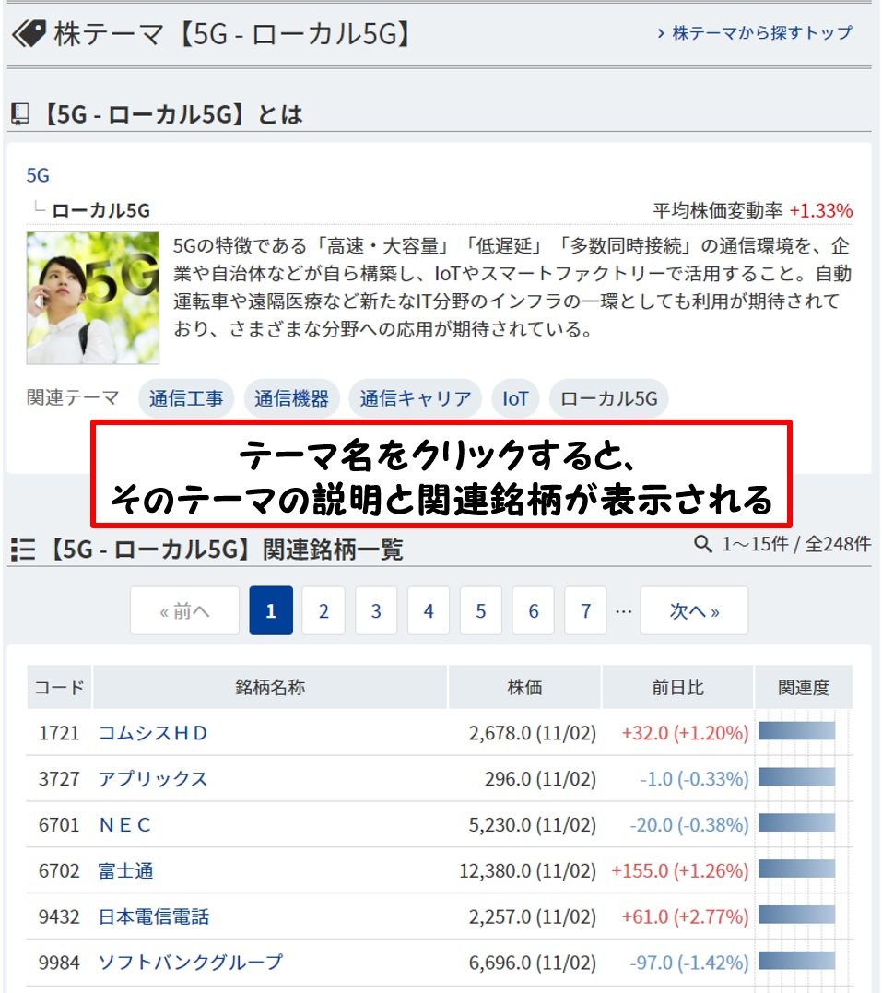Open the ソフトバンクグループ stock link
This screenshot has height=993, width=882.
pyautogui.click(x=191, y=963)
